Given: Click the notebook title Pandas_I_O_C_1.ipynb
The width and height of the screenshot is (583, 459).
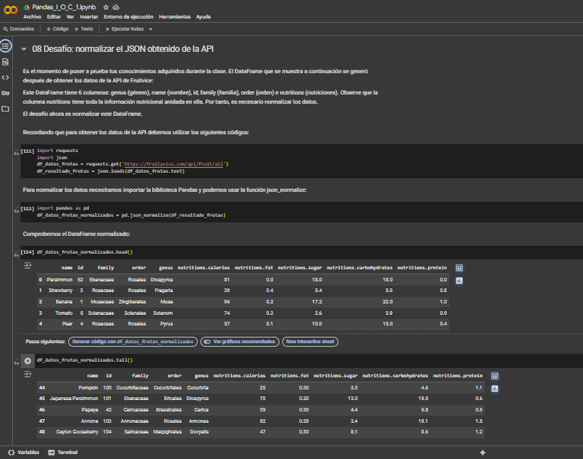Looking at the screenshot, I should pyautogui.click(x=64, y=7).
